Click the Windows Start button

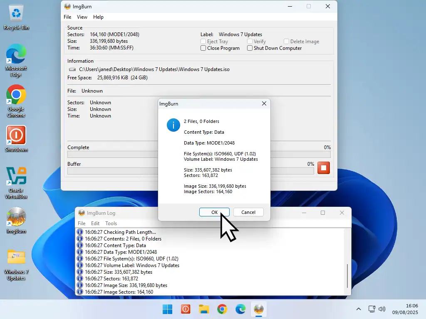click(167, 309)
